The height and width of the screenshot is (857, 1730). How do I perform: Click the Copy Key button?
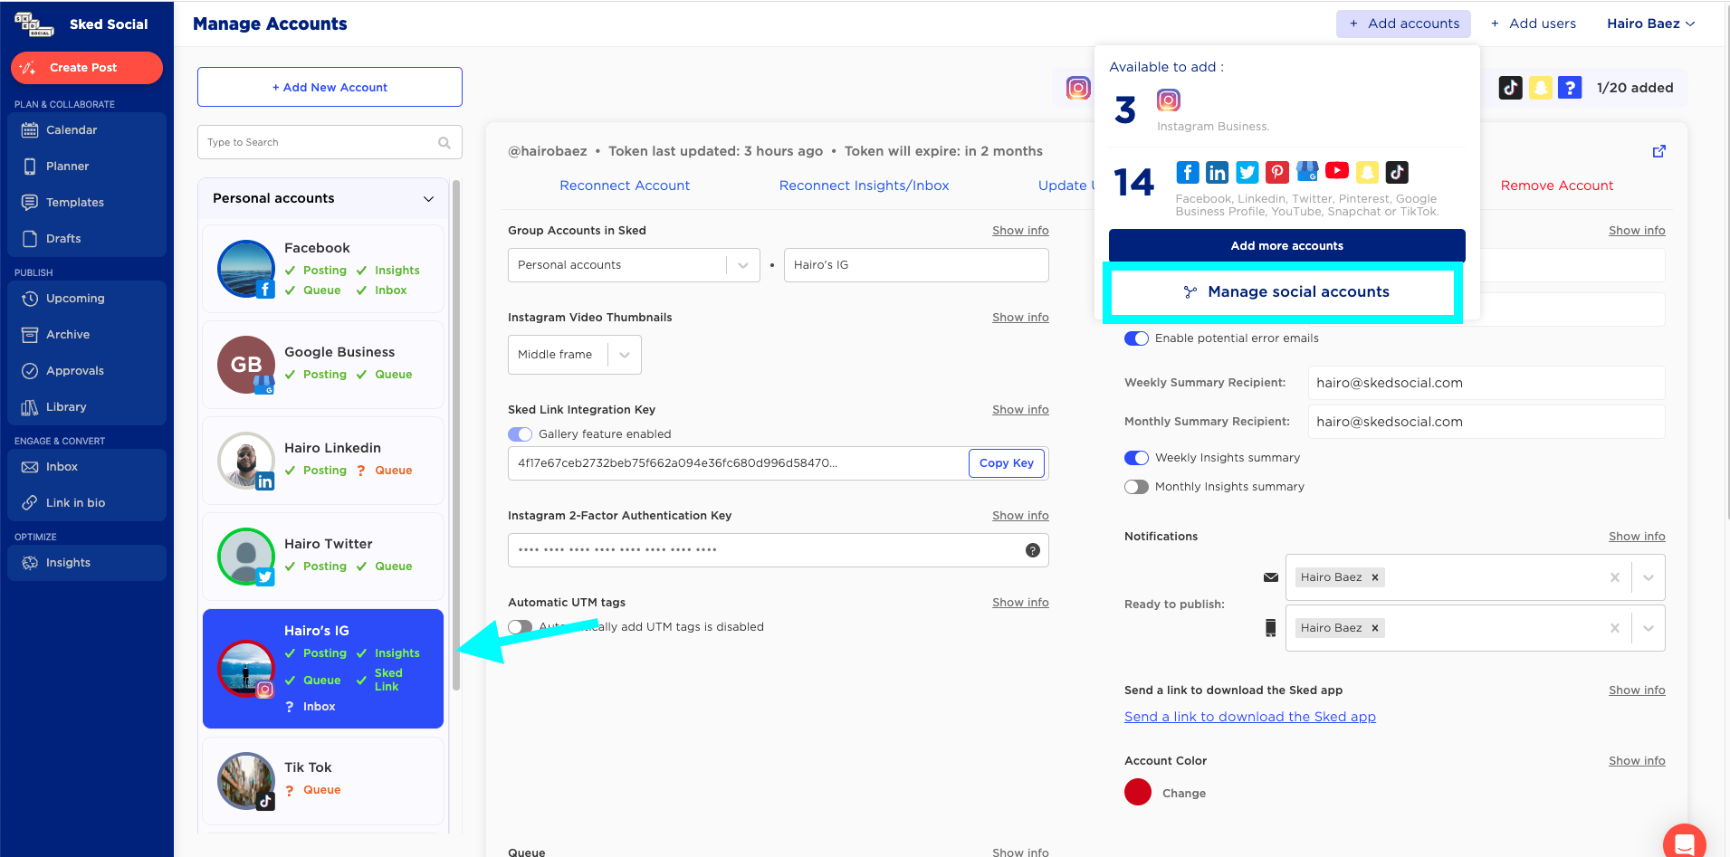[1007, 463]
